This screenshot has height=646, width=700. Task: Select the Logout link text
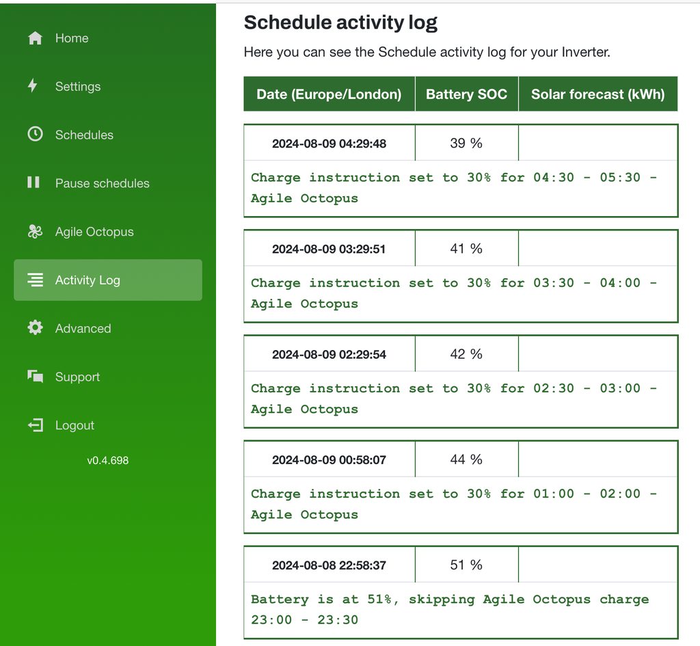pyautogui.click(x=75, y=425)
